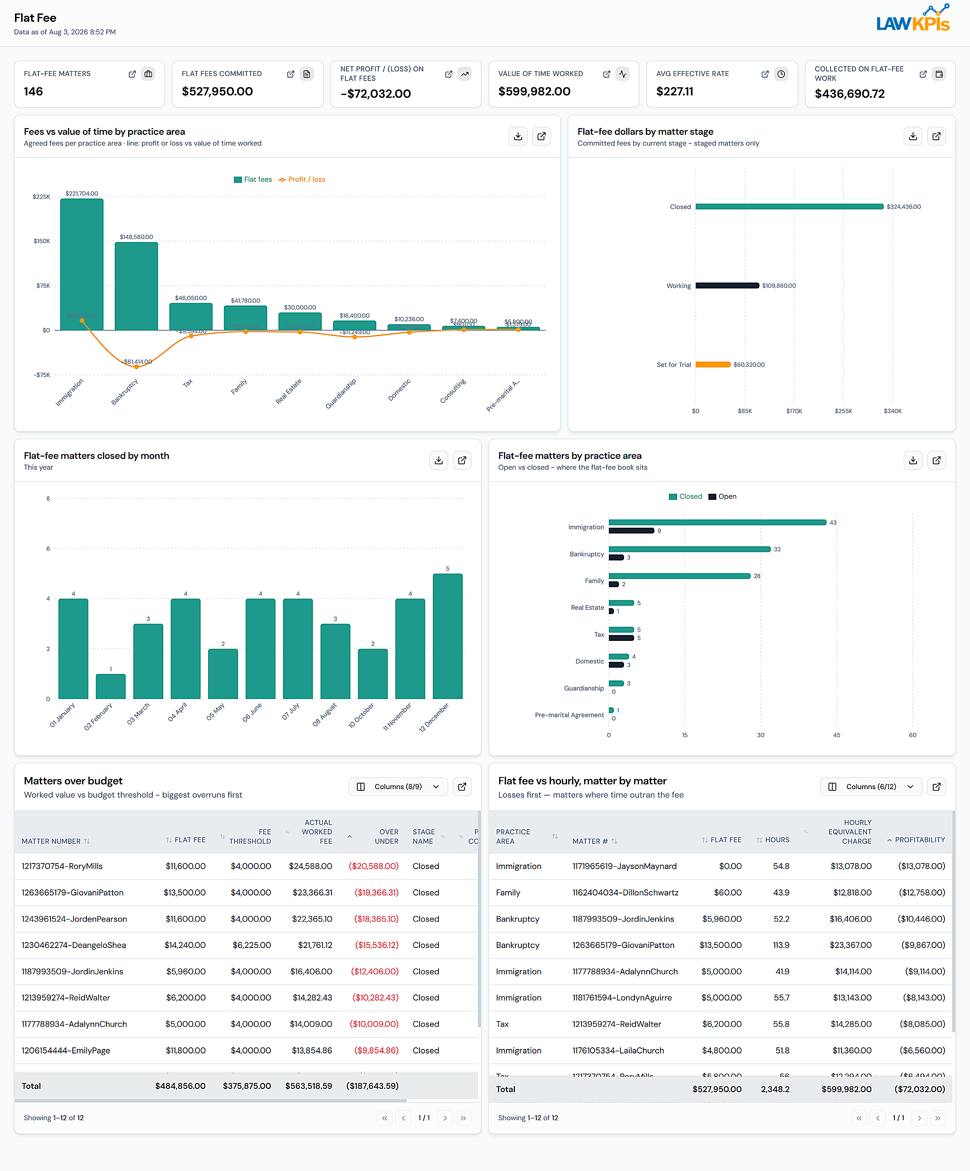Open Matters over budget table in new view
970x1171 pixels.
pos(462,787)
